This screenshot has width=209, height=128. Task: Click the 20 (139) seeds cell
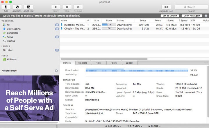pyautogui.click(x=144, y=25)
